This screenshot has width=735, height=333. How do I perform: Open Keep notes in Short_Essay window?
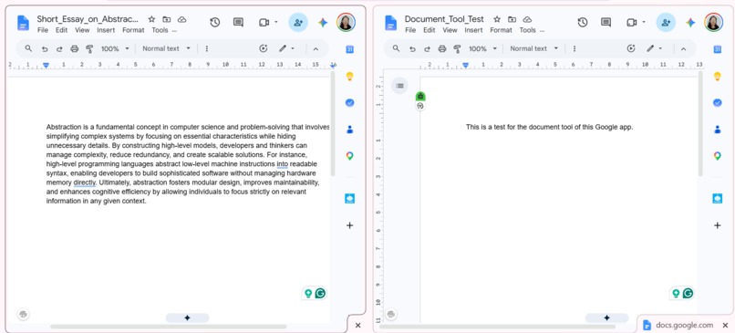tap(349, 77)
